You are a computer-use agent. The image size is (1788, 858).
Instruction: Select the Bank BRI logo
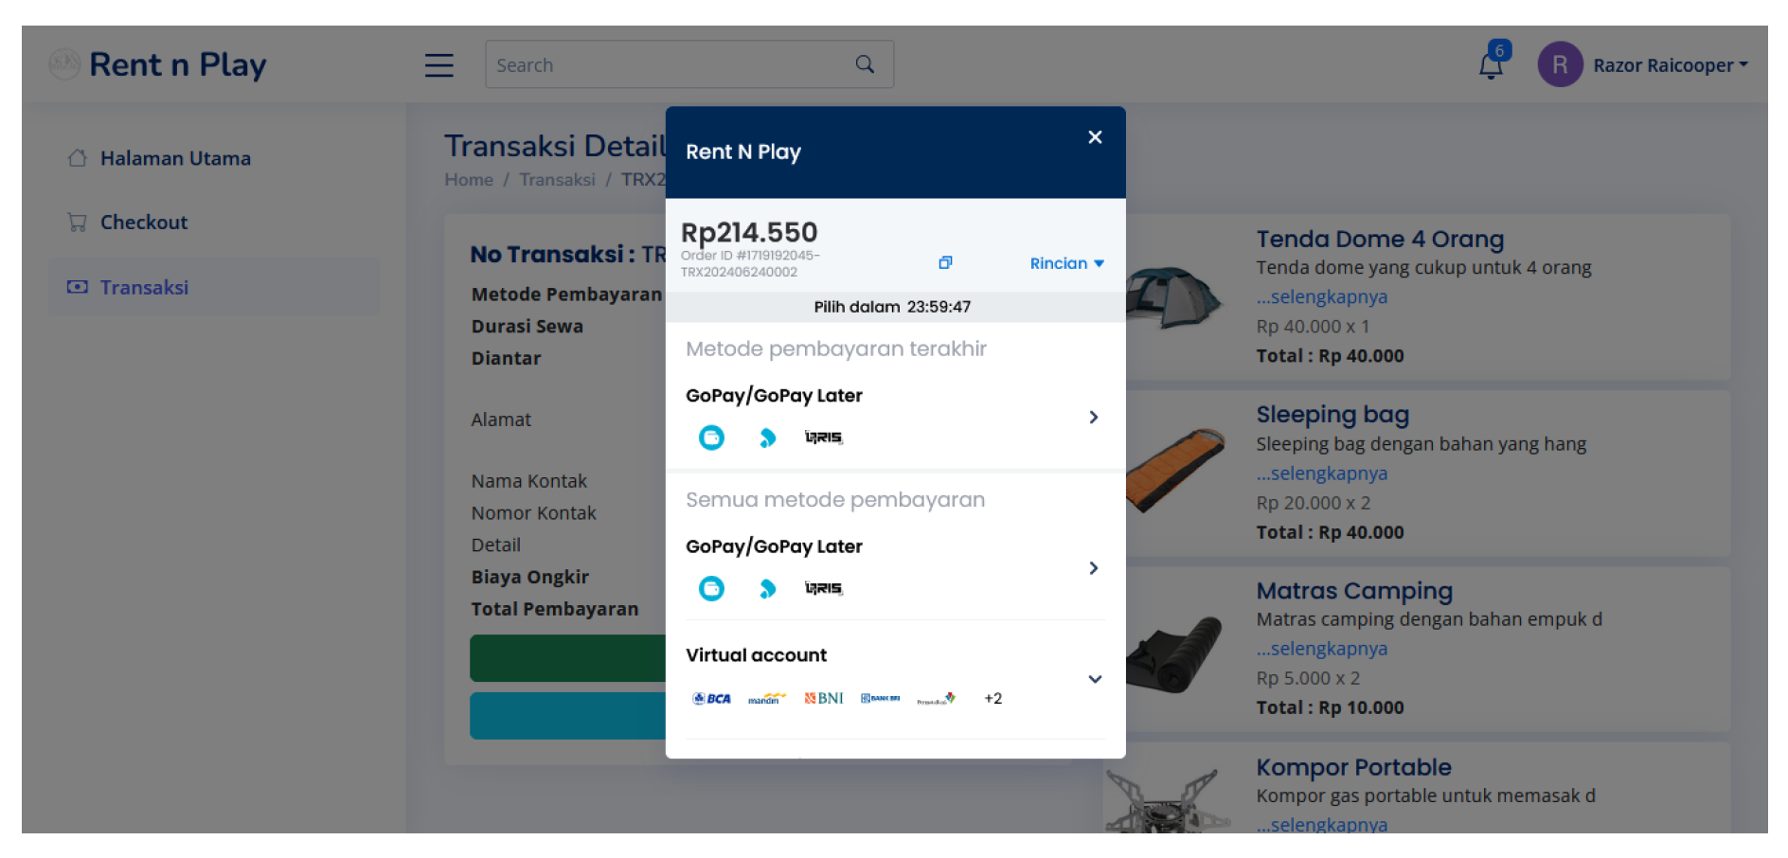coord(879,698)
